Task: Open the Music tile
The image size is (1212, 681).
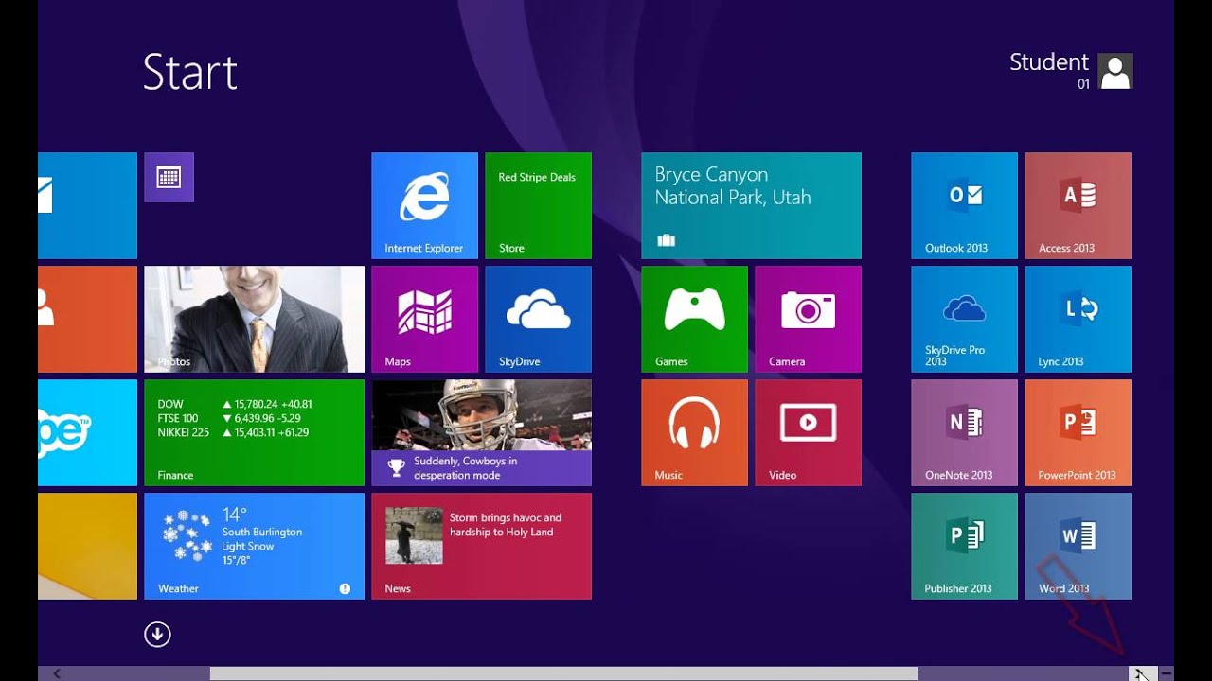Action: coord(694,432)
